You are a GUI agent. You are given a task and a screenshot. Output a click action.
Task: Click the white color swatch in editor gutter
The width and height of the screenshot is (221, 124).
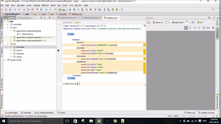[58, 45]
